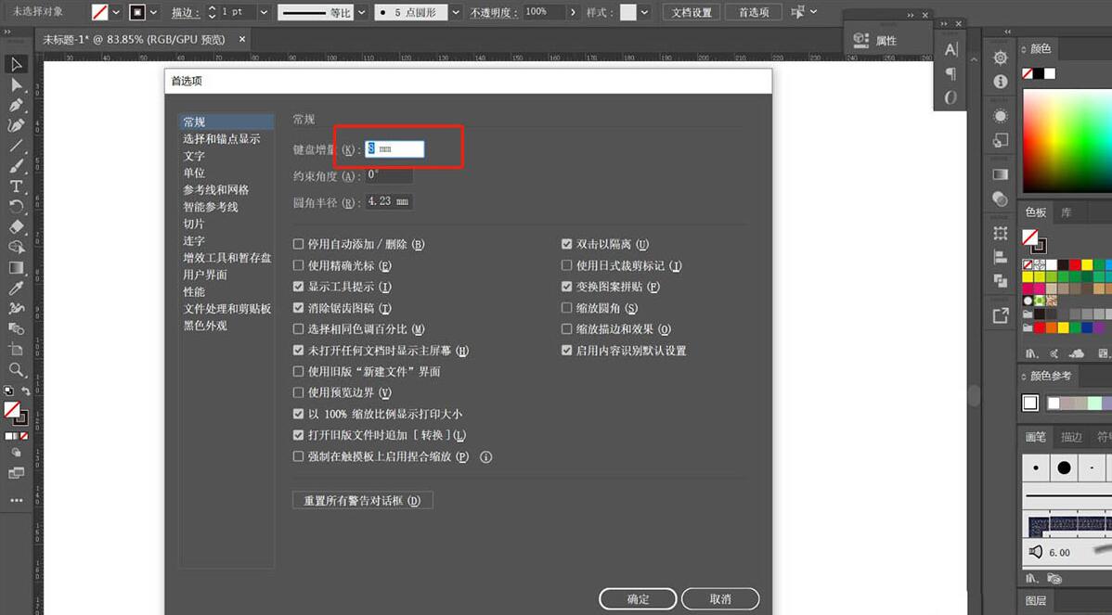1112x615 pixels.
Task: Click the 重置所有警告对话框 button
Action: 362,500
